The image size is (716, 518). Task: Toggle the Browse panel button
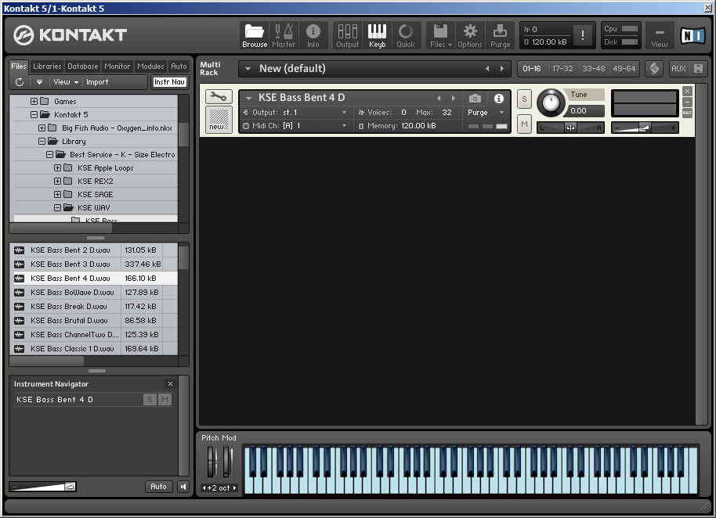coord(255,35)
